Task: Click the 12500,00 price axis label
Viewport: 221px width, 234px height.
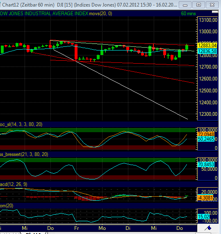Action: tap(208, 91)
